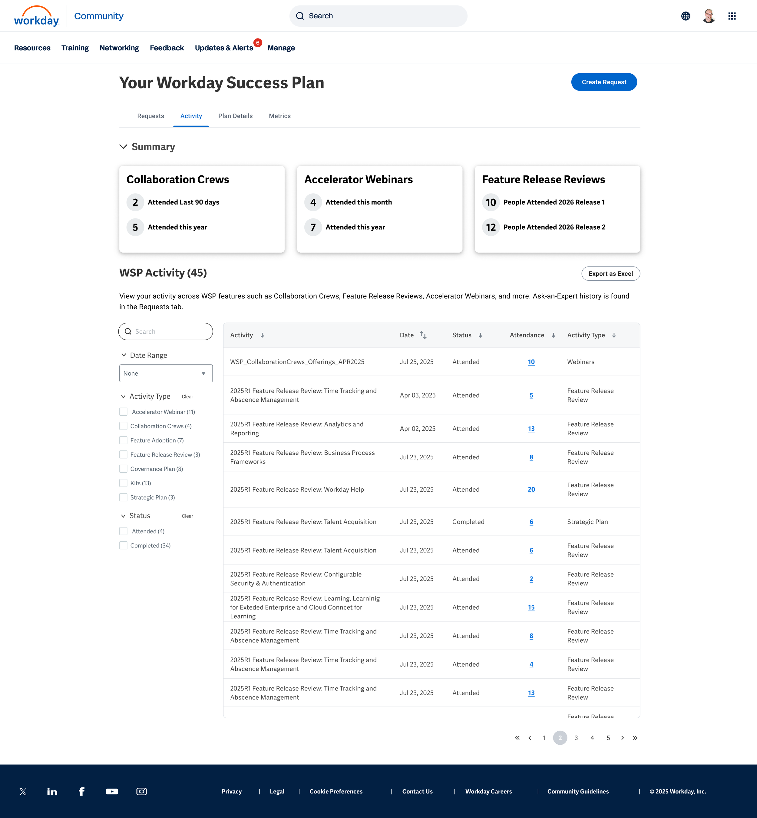Open Updates & Alerts menu
The height and width of the screenshot is (818, 757).
tap(224, 48)
